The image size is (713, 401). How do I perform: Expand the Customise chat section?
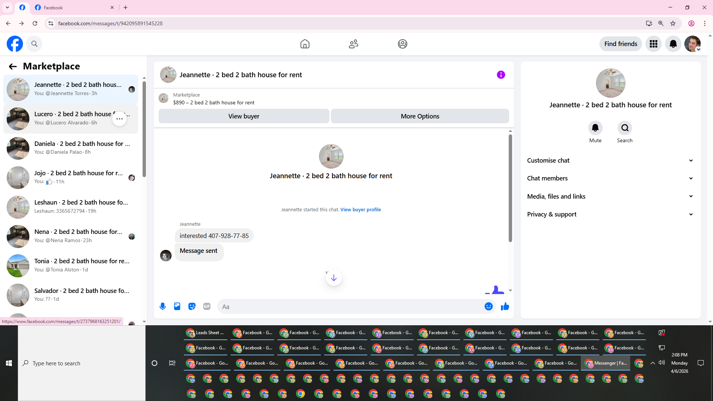point(611,160)
